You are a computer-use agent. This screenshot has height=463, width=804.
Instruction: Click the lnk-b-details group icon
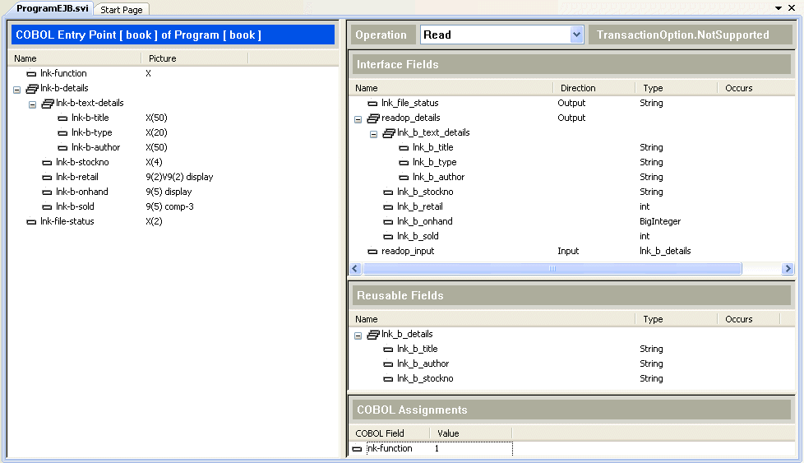coord(32,89)
